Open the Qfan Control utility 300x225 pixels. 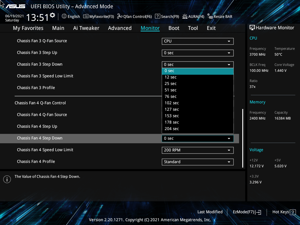pyautogui.click(x=134, y=16)
